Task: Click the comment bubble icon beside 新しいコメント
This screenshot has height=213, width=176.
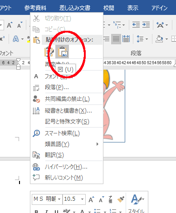Action: [x=36, y=177]
